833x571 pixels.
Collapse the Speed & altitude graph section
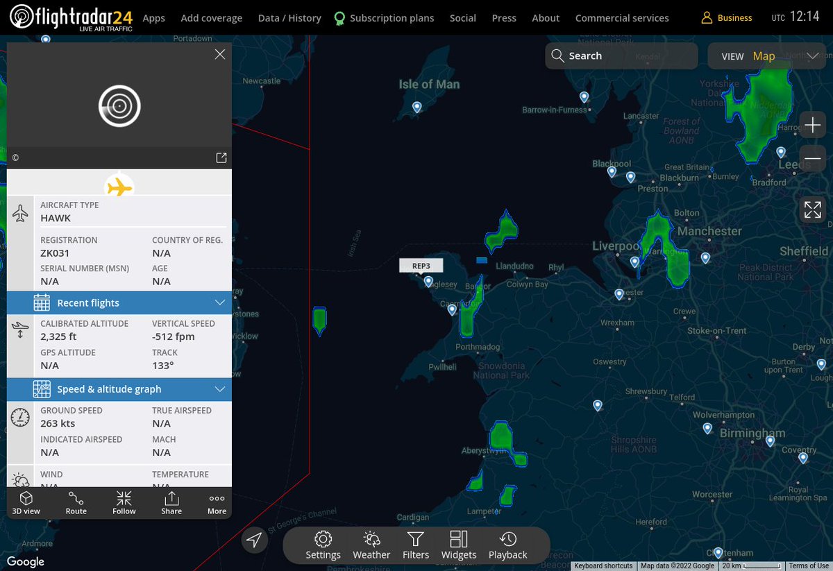click(219, 389)
